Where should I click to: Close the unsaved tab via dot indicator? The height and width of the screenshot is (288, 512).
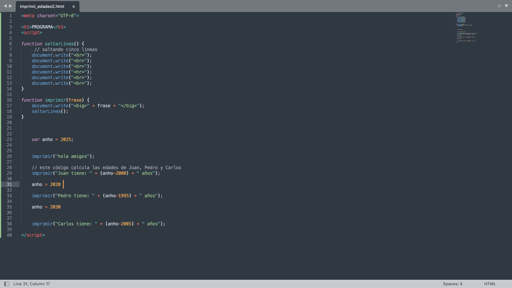(x=73, y=6)
